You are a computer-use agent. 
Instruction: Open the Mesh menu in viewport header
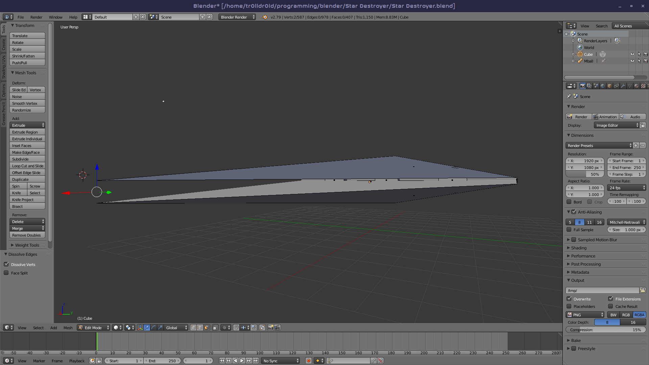click(68, 327)
